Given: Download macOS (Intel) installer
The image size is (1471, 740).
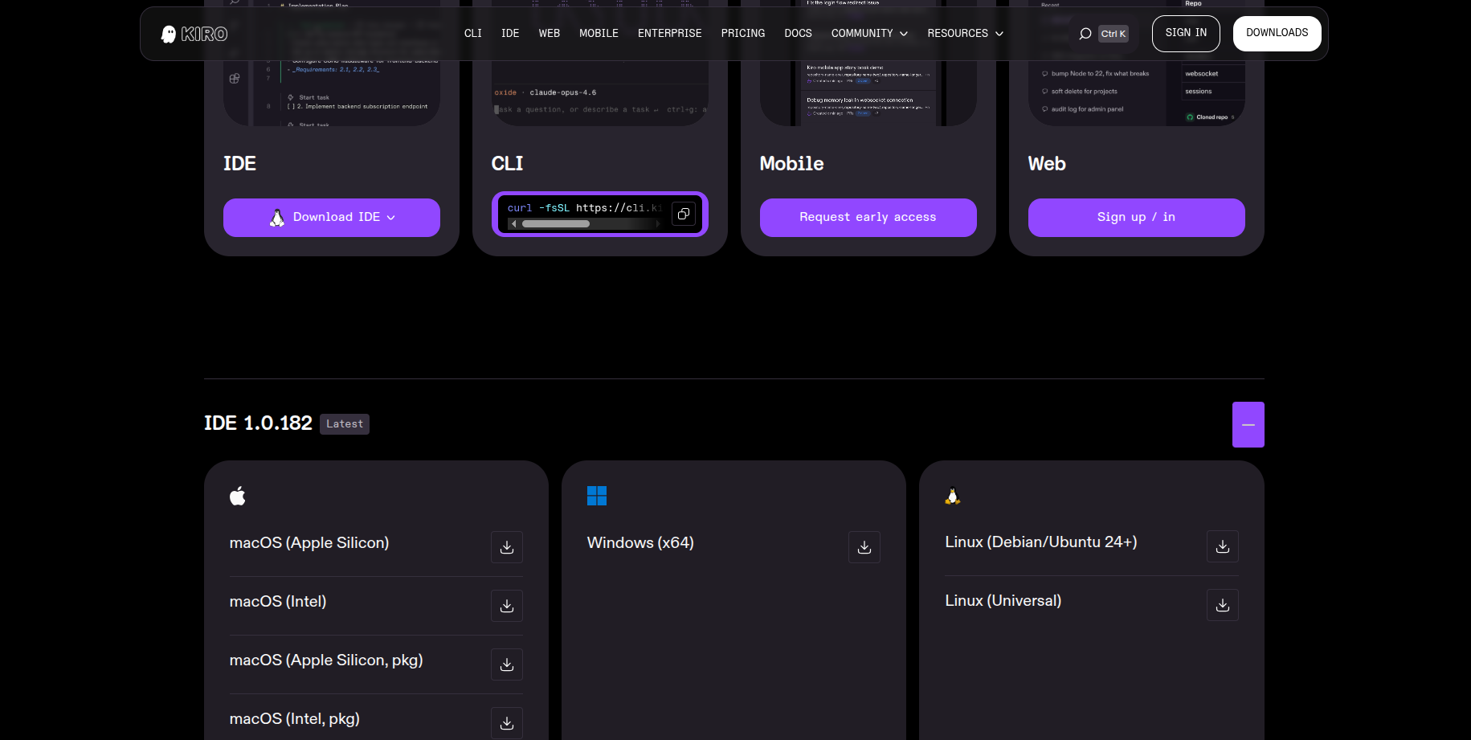Looking at the screenshot, I should [x=507, y=606].
